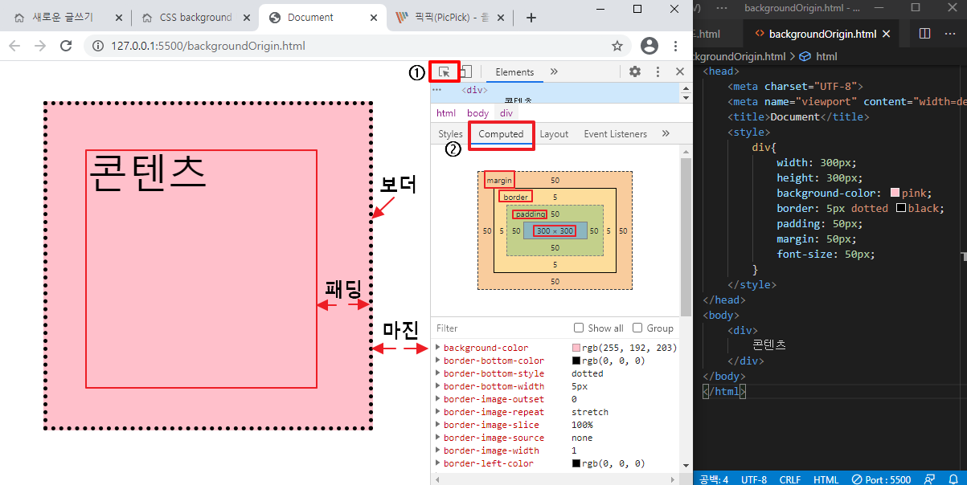Open DevTools settings gear

(634, 71)
